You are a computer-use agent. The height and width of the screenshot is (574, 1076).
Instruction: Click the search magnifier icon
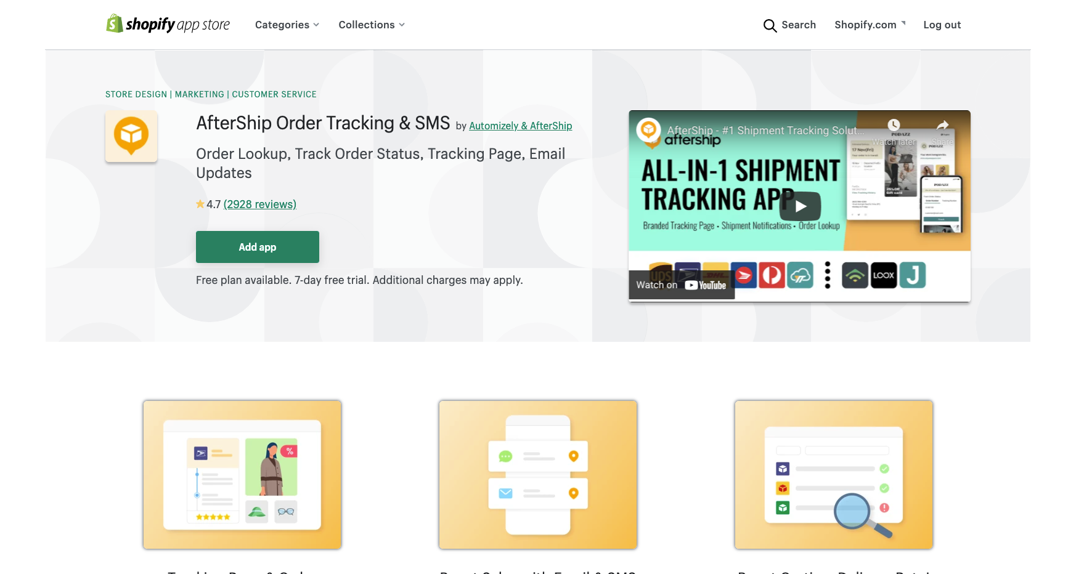pyautogui.click(x=770, y=25)
